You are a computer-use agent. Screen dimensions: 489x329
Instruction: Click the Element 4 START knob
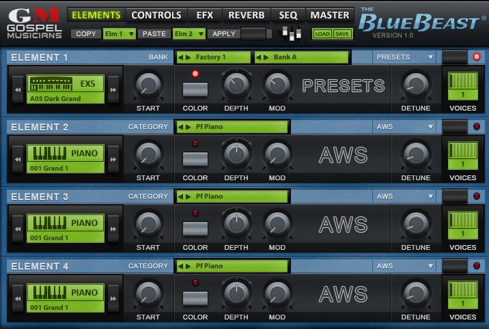click(x=148, y=294)
